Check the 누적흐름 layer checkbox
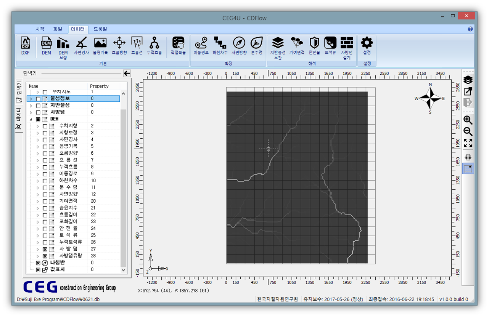This screenshot has width=489, height=317. point(45,167)
